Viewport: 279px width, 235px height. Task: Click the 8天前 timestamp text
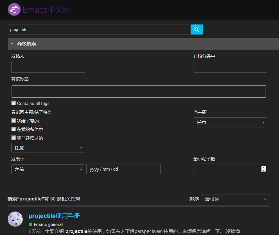35,231
